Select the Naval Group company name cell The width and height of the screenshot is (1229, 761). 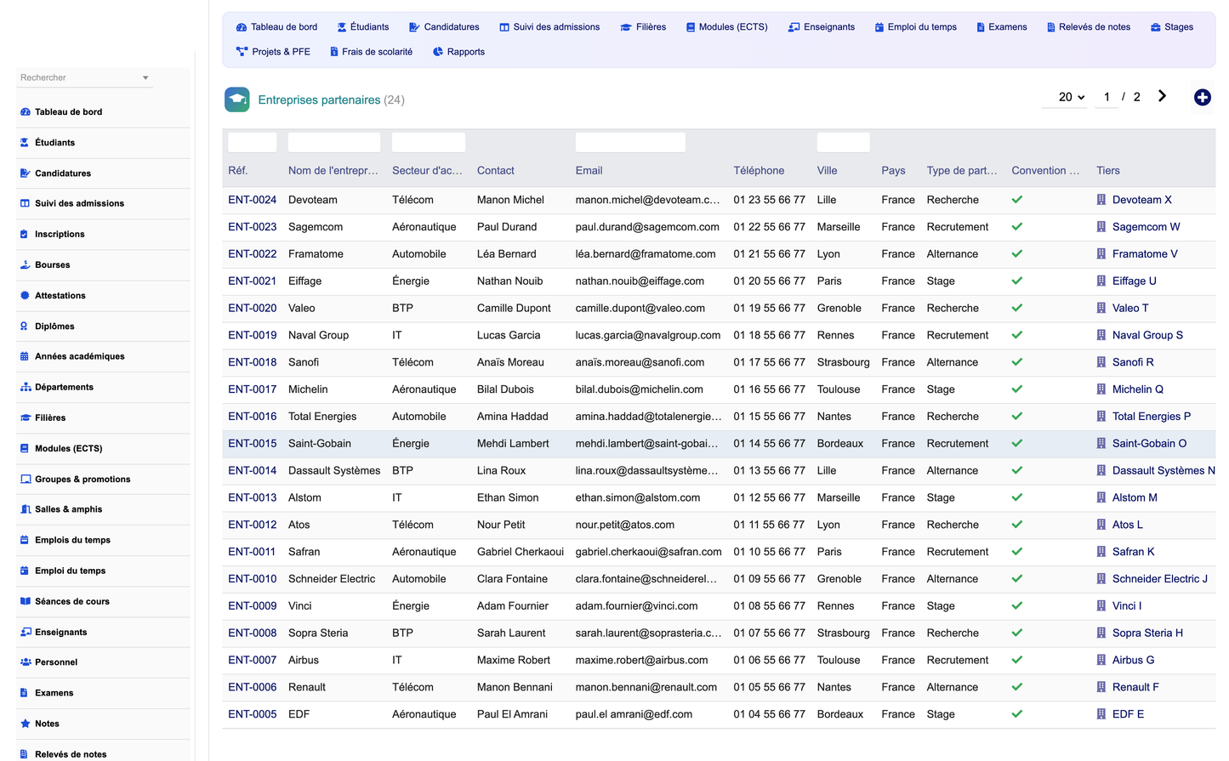(x=318, y=335)
